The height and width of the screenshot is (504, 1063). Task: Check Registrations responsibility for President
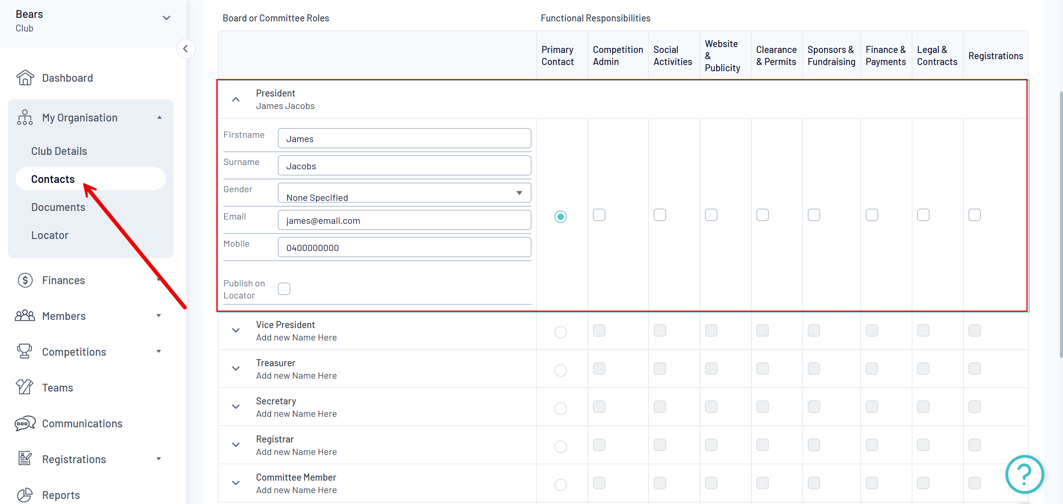(x=974, y=215)
